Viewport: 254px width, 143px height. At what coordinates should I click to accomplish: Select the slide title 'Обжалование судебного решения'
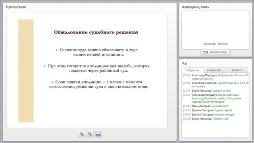[96, 32]
